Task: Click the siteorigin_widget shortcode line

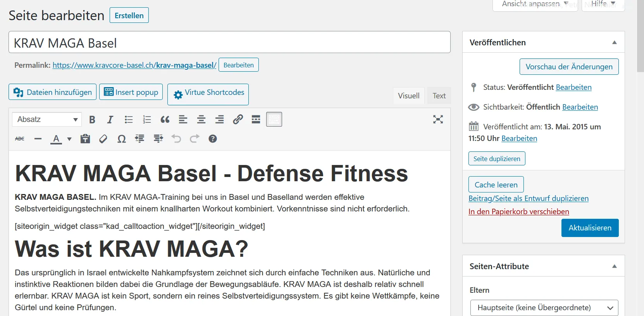Action: [140, 226]
